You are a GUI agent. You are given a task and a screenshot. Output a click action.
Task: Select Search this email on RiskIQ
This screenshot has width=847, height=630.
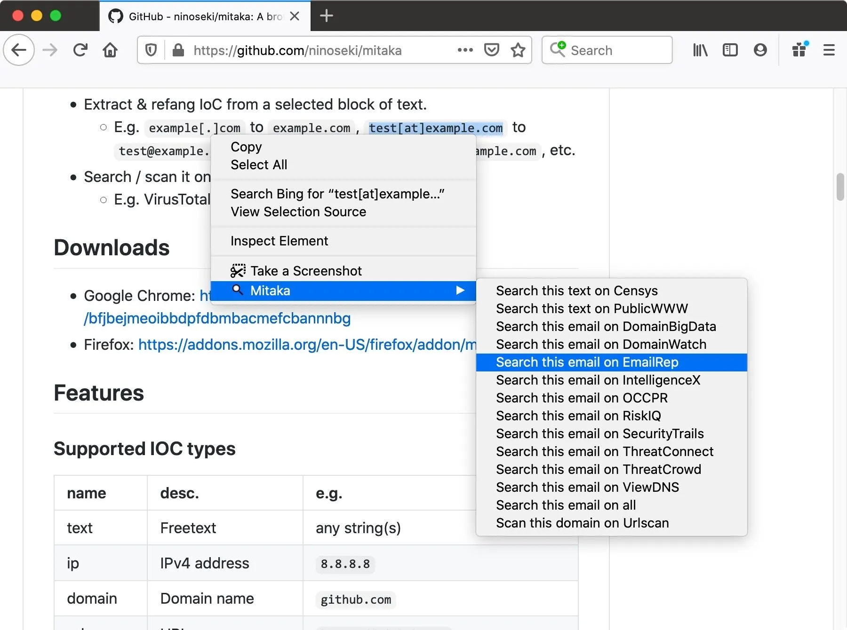pos(612,416)
